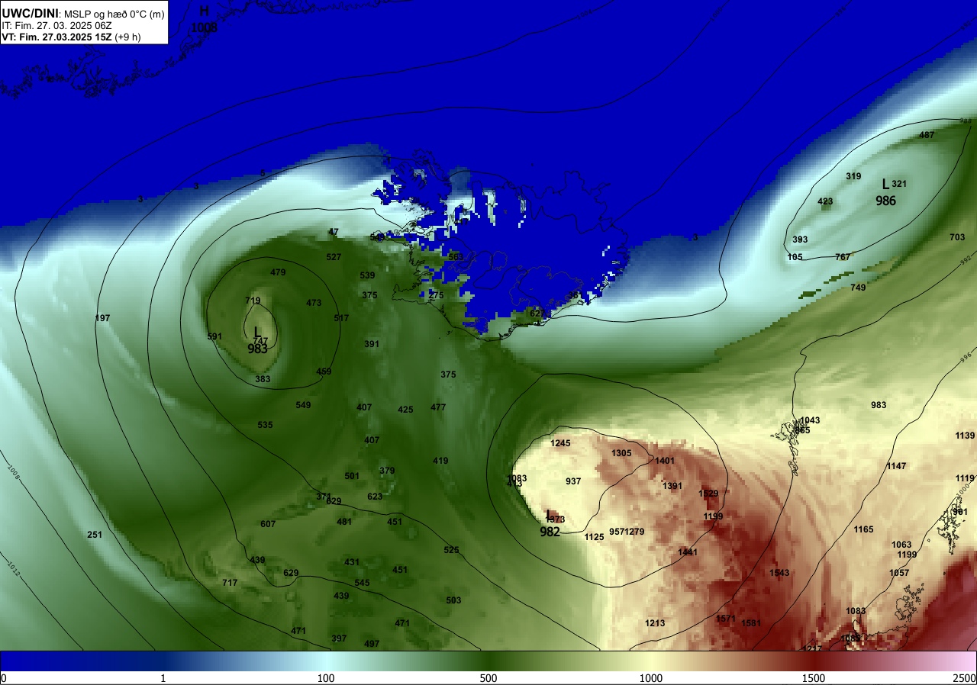
Task: Click the 1043 height value
Action: pos(809,421)
